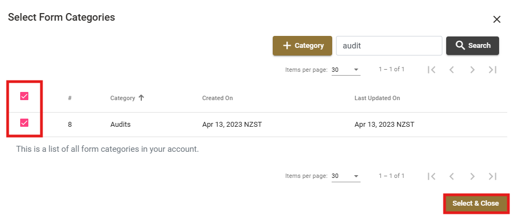Sort by the Last Updated On column header
516x216 pixels.
coord(377,98)
